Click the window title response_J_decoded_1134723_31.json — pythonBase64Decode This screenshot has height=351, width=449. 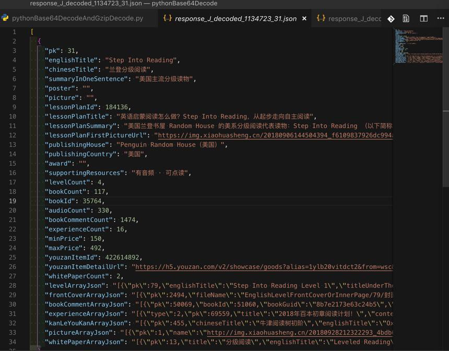pyautogui.click(x=124, y=4)
